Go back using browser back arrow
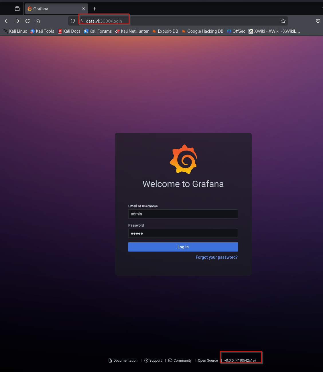 tap(7, 21)
